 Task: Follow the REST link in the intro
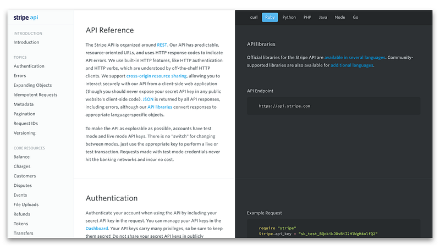[x=162, y=45]
